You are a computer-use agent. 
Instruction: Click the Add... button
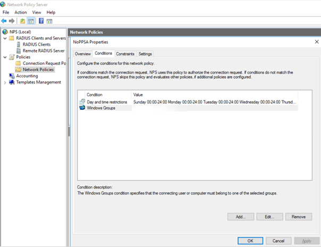click(240, 217)
